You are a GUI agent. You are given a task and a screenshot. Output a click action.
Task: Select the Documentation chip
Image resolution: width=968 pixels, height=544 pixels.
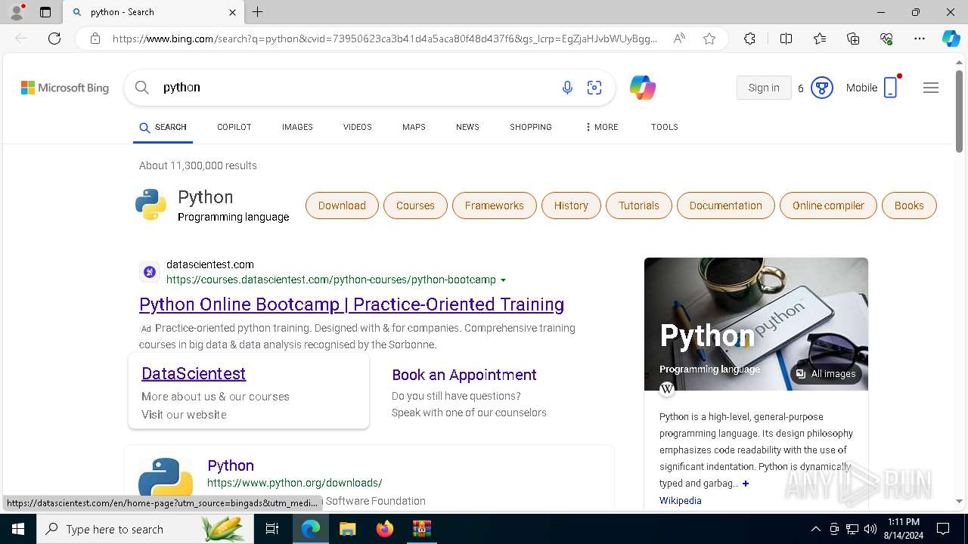pyautogui.click(x=726, y=206)
